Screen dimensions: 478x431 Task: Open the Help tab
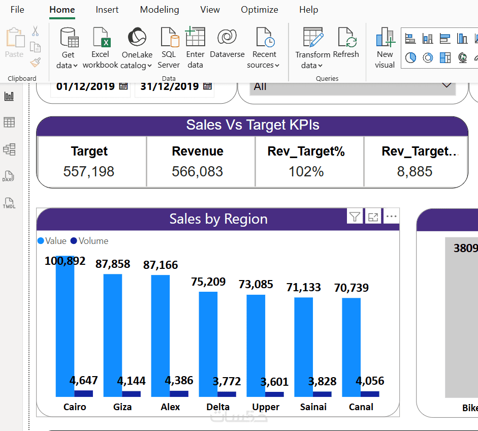308,10
